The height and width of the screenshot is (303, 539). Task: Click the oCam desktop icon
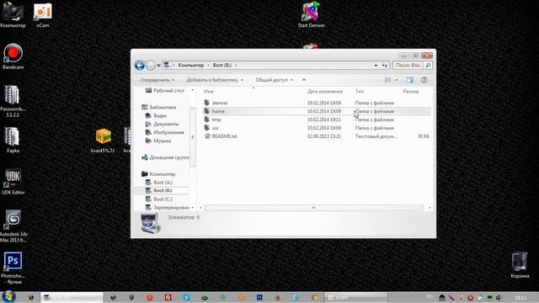pyautogui.click(x=43, y=14)
